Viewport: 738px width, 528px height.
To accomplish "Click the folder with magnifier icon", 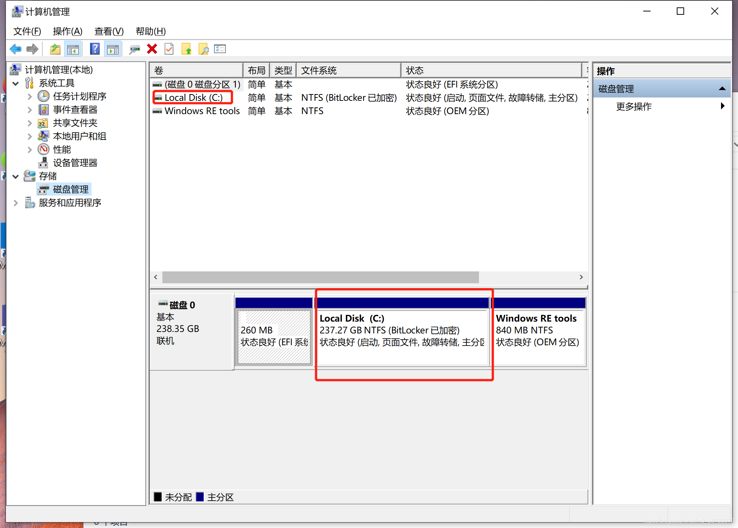I will pos(203,49).
